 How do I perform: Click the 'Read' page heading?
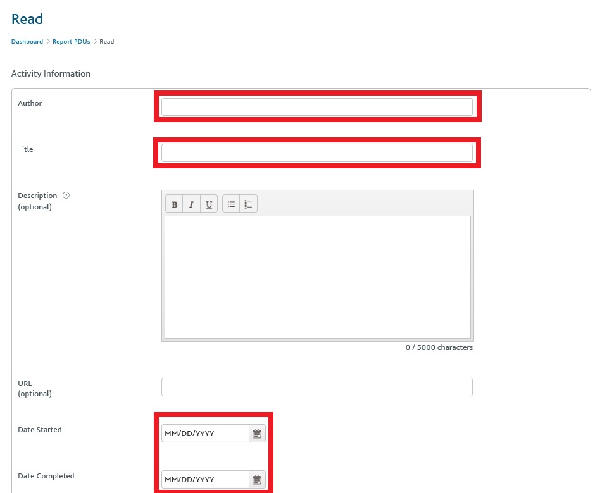tap(27, 19)
